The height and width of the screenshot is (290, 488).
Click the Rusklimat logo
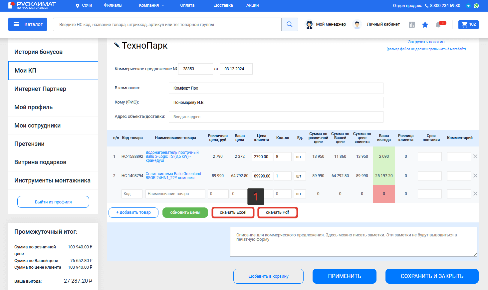[32, 5]
